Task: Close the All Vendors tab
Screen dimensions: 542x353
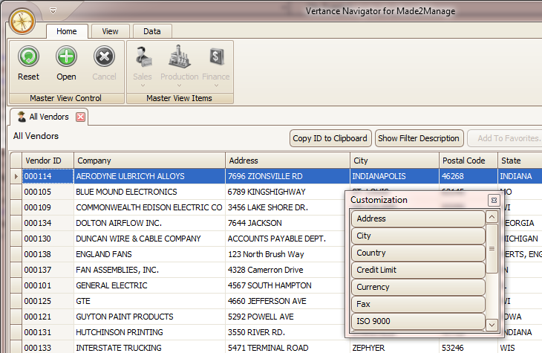Action: tap(80, 117)
